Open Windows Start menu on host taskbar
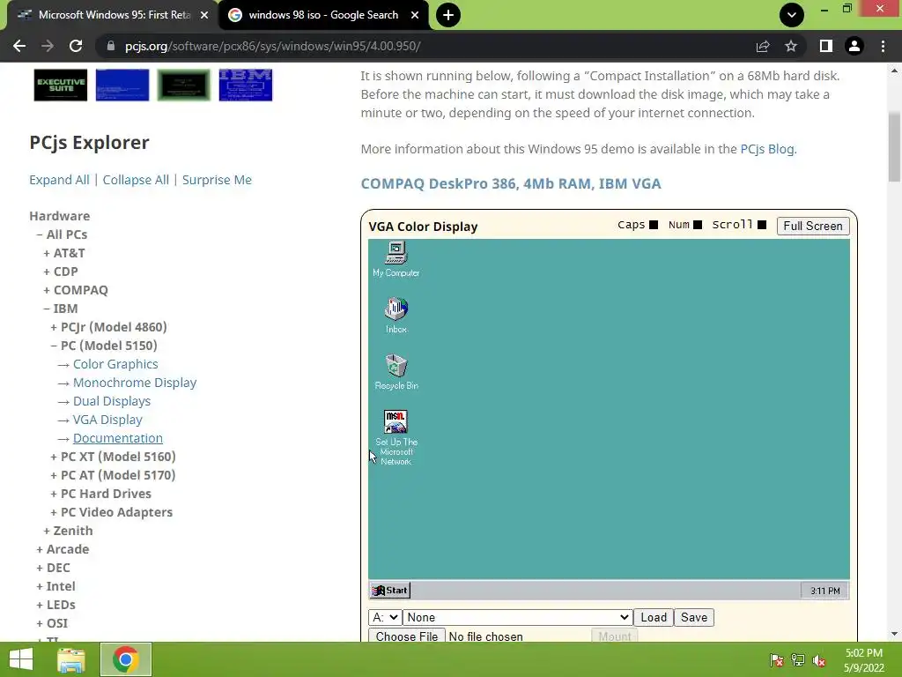 click(x=21, y=659)
